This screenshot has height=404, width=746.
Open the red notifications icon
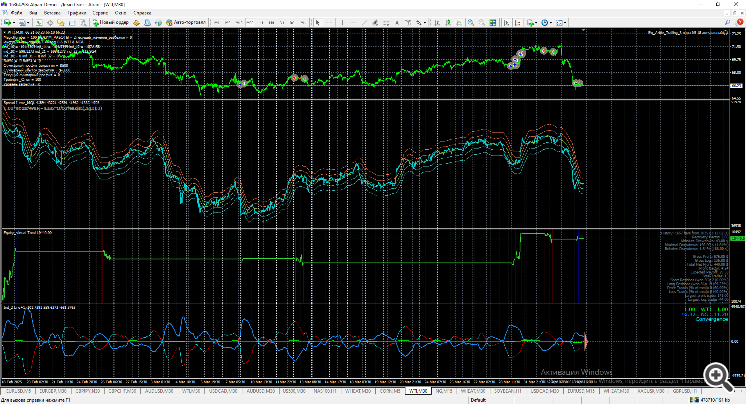[740, 22]
